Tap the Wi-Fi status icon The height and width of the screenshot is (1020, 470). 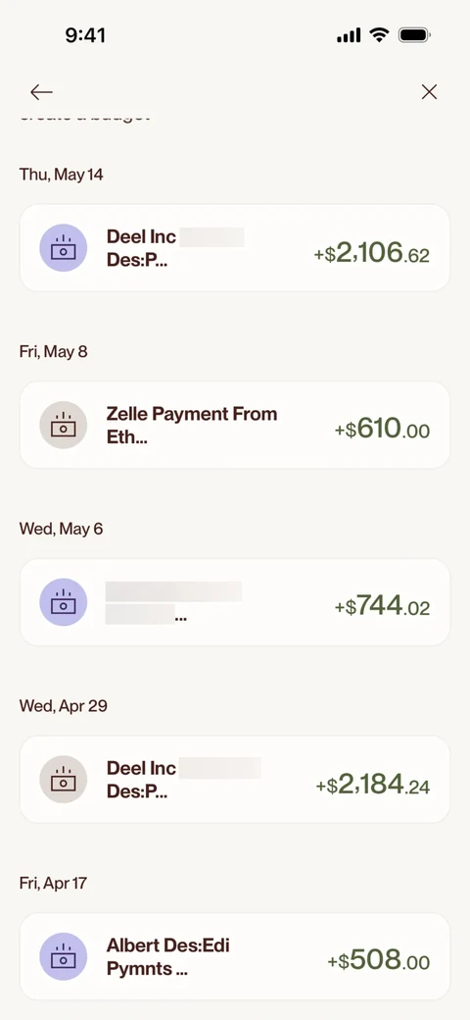pos(379,35)
